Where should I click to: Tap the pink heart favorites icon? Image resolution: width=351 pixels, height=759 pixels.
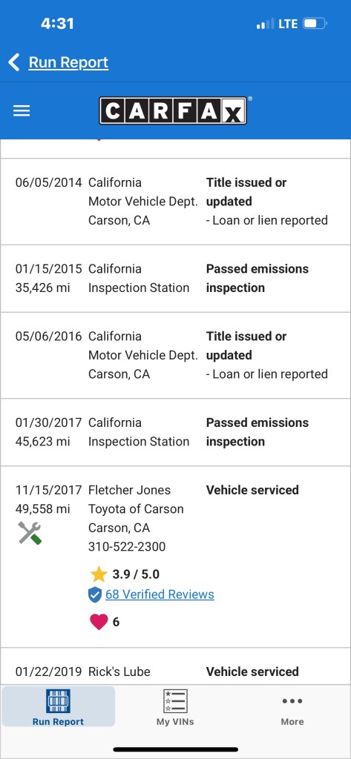(99, 622)
